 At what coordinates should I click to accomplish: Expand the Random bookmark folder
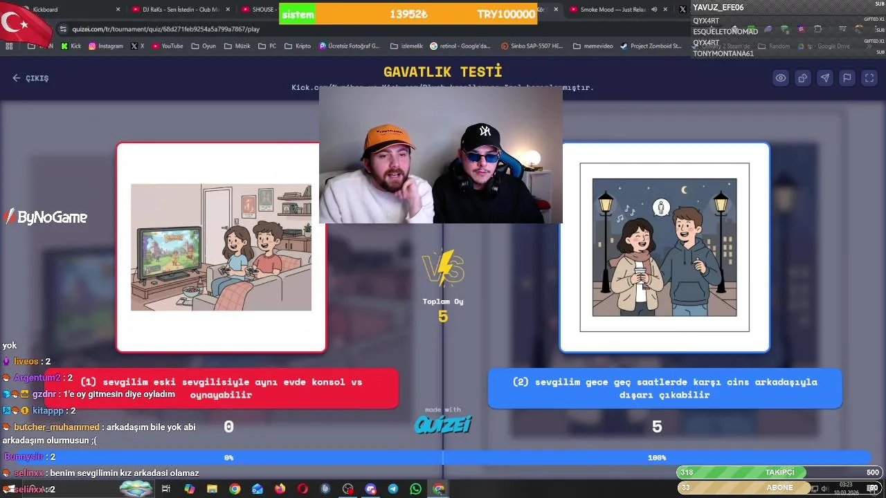tap(773, 46)
